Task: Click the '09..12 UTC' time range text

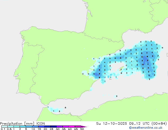Action: coord(139,124)
